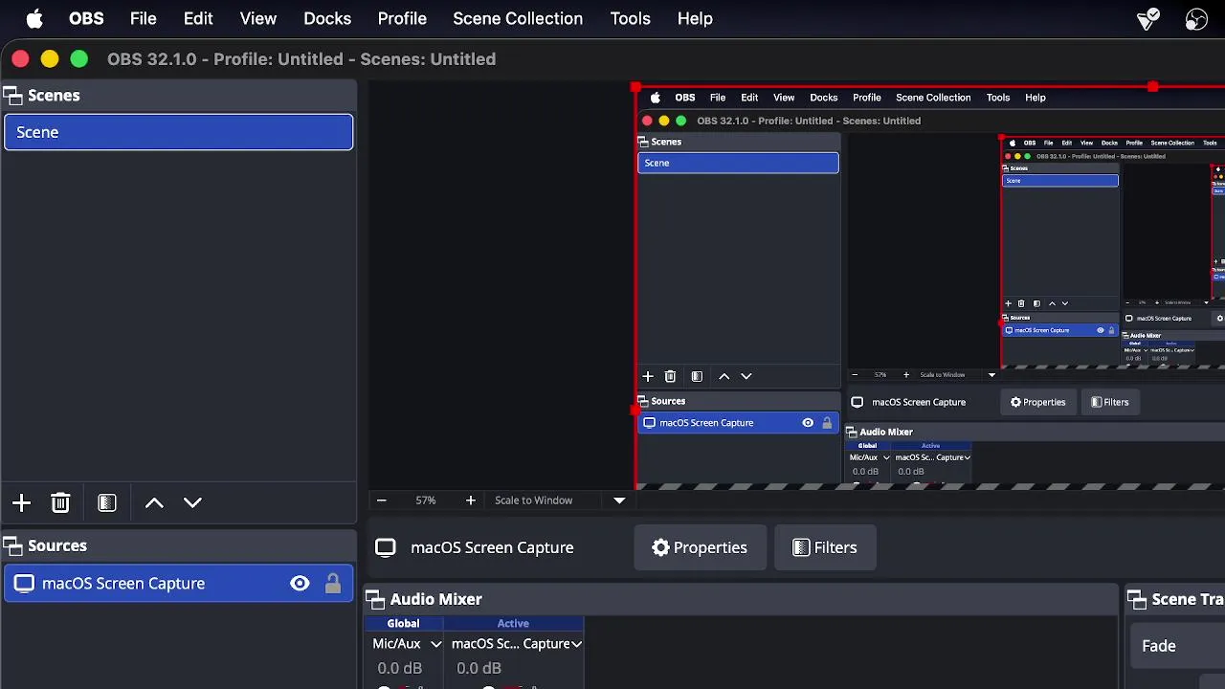This screenshot has height=689, width=1225.
Task: Click Mic/Aux 0.0 dB volume value
Action: tap(399, 668)
